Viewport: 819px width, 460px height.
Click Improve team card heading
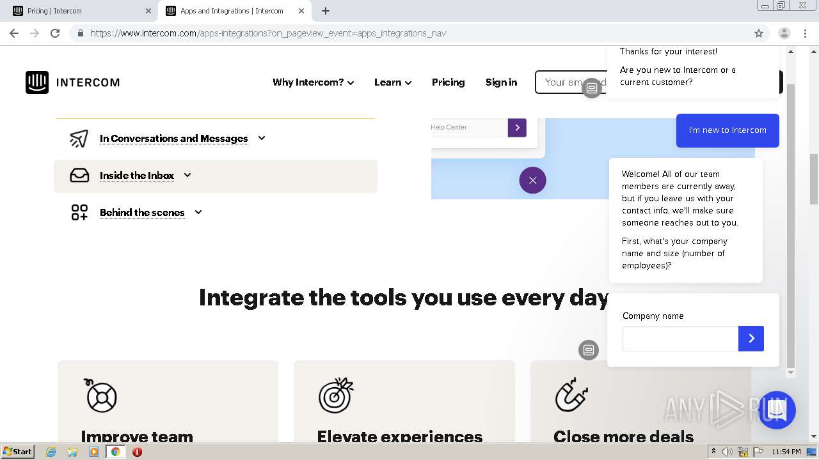[x=137, y=436]
